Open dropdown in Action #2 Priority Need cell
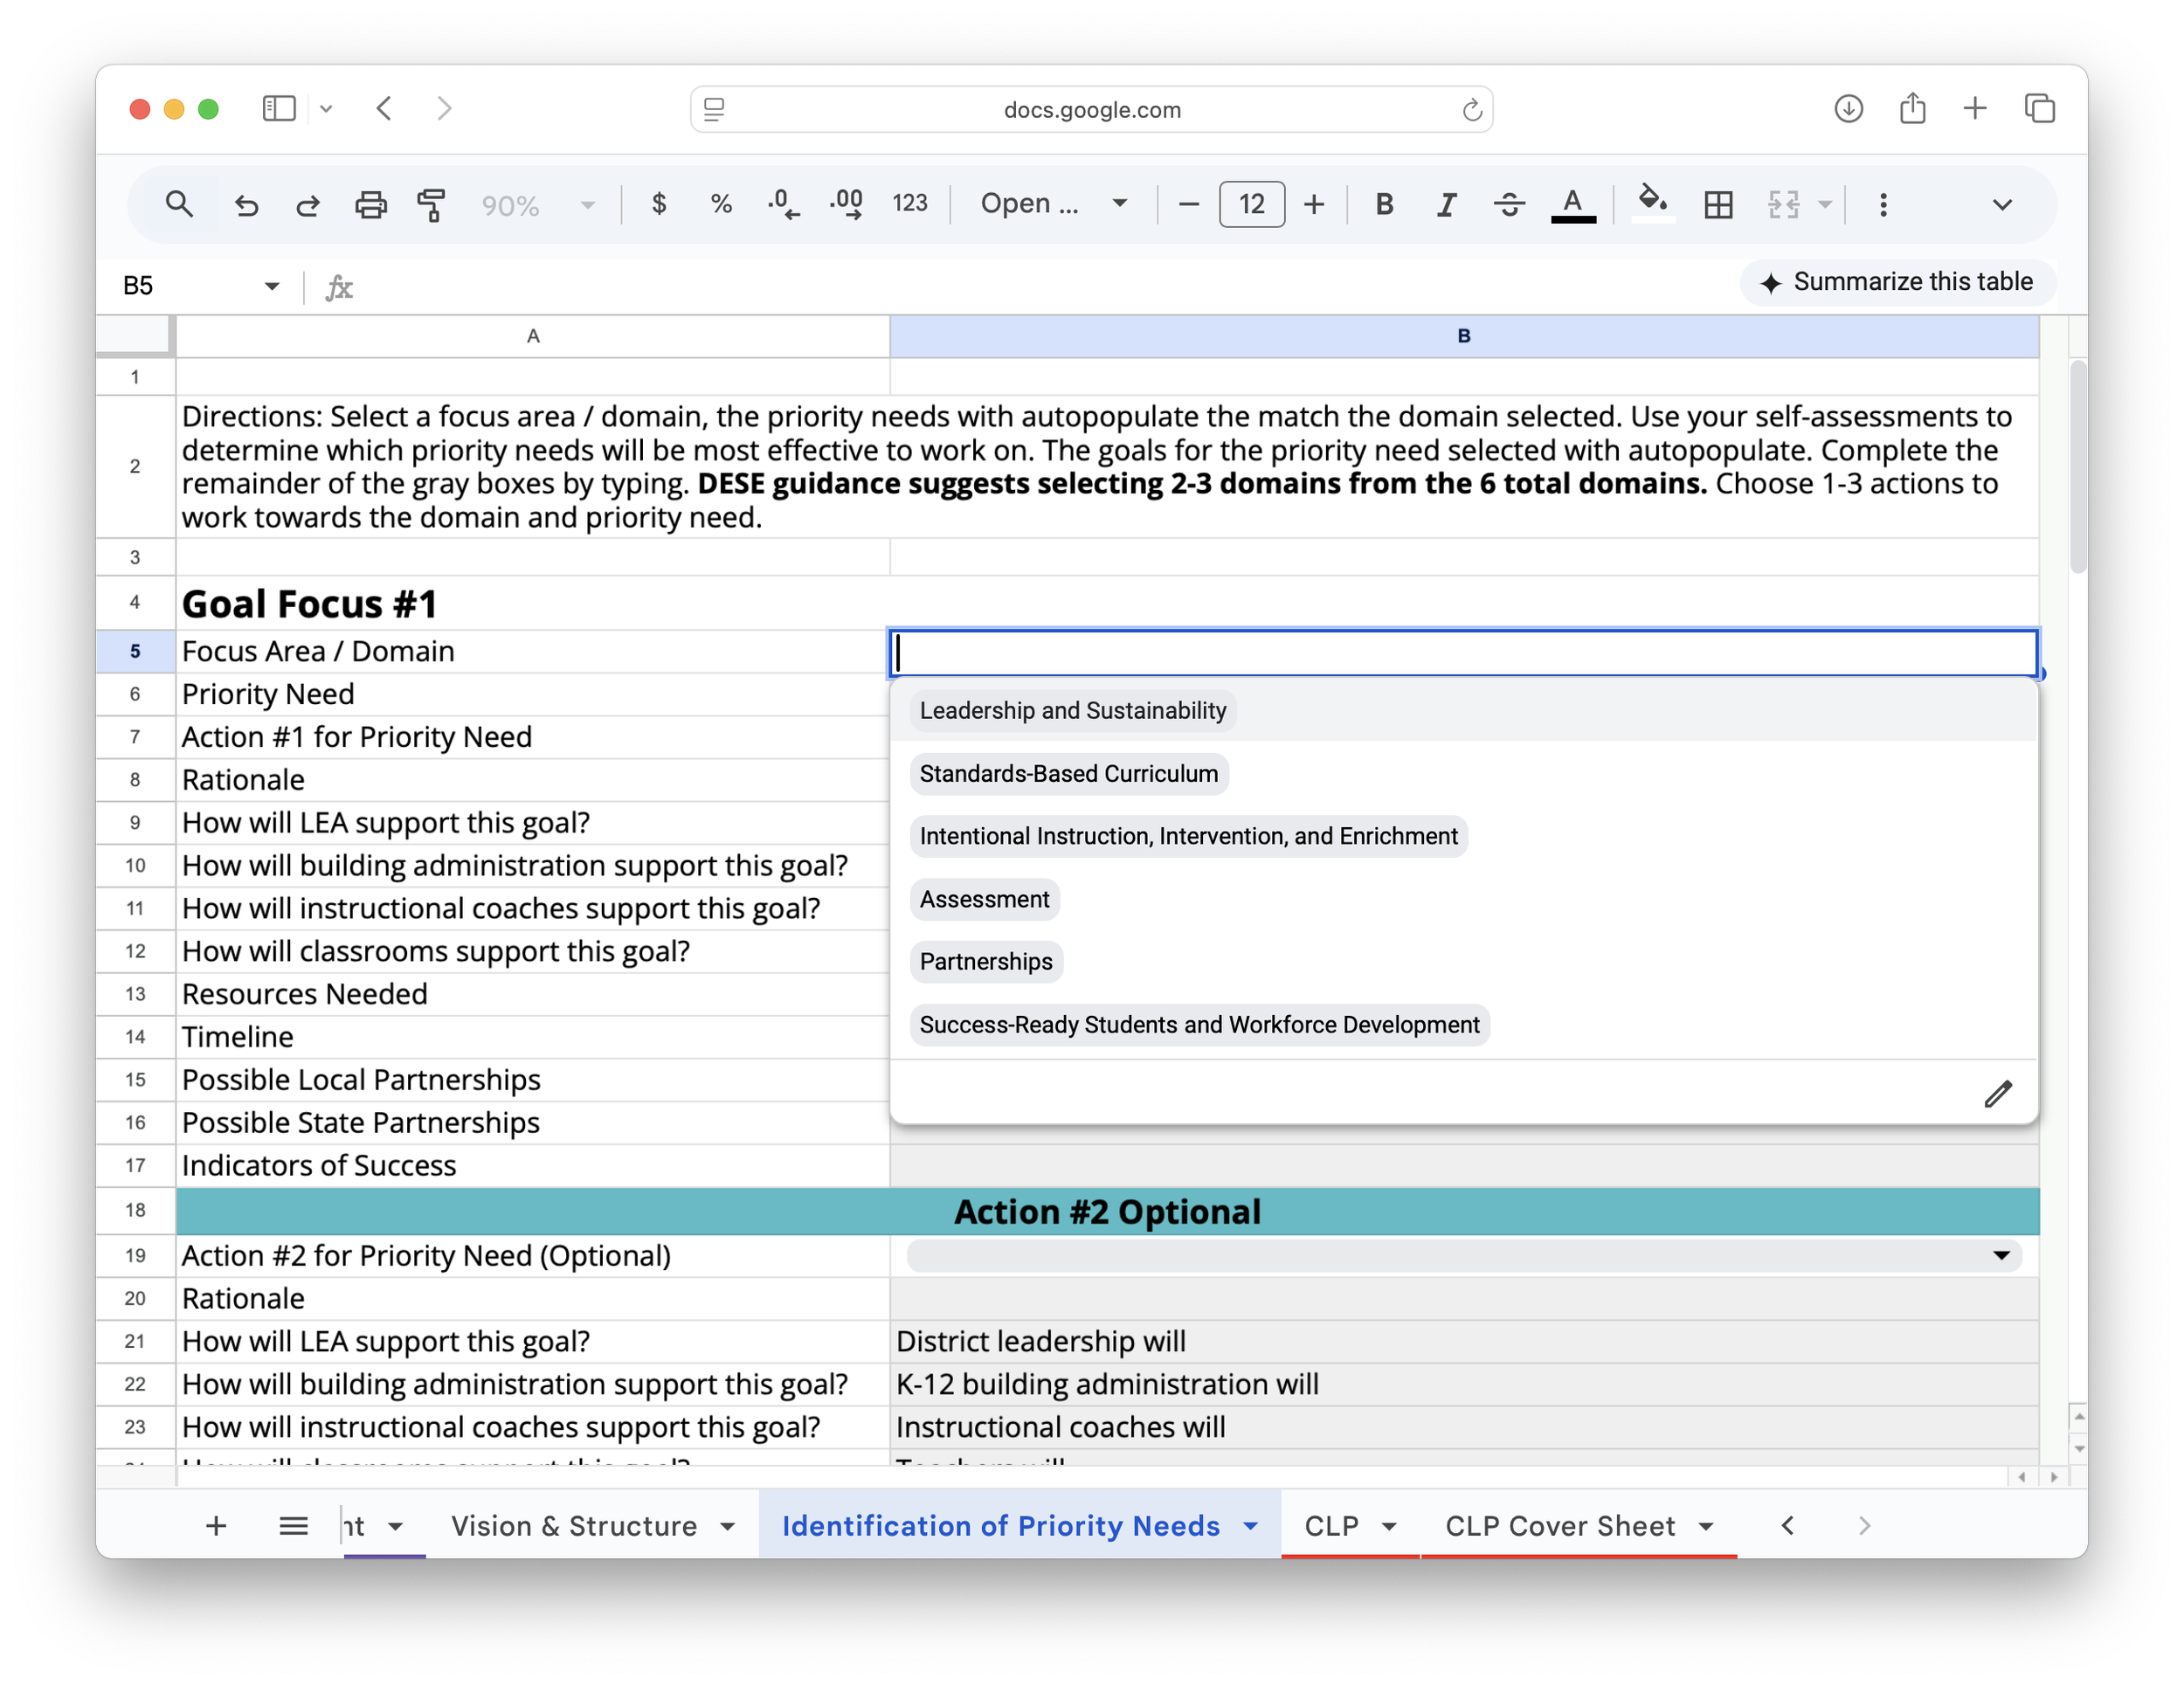The image size is (2184, 1685). (2001, 1256)
